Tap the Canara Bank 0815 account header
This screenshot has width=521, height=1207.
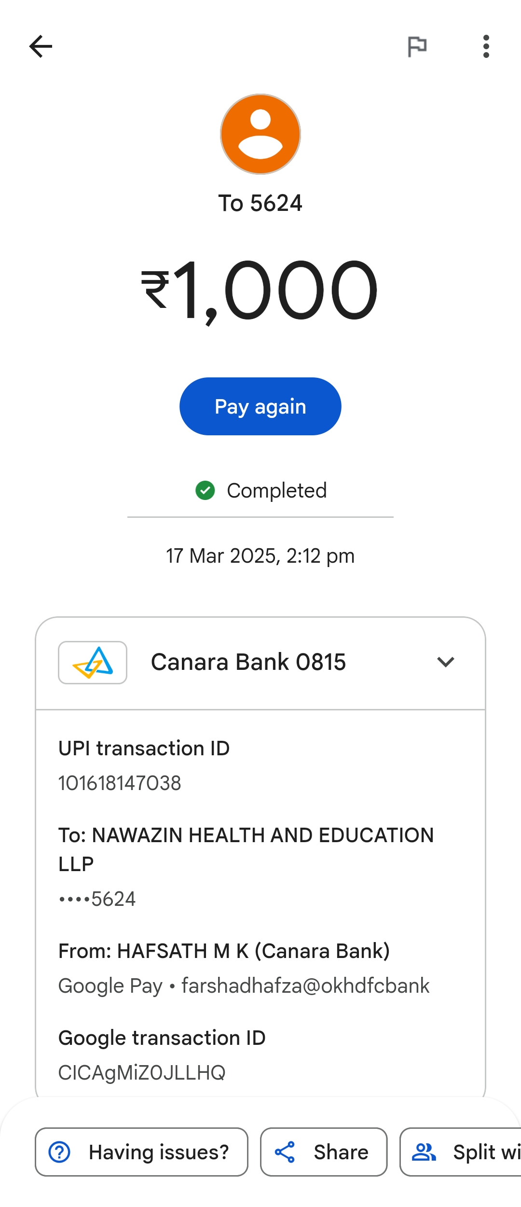click(x=248, y=662)
